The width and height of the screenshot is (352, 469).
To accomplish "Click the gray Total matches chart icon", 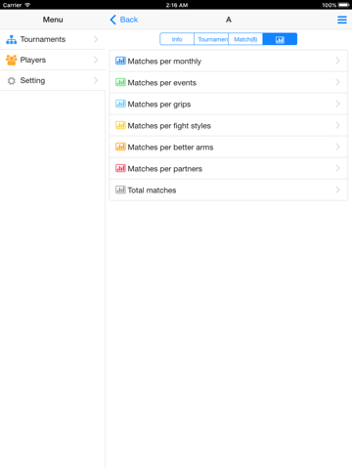I will point(120,190).
